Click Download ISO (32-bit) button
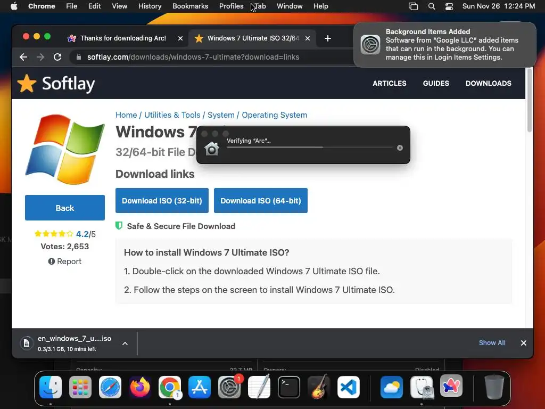The height and width of the screenshot is (409, 545). click(162, 201)
